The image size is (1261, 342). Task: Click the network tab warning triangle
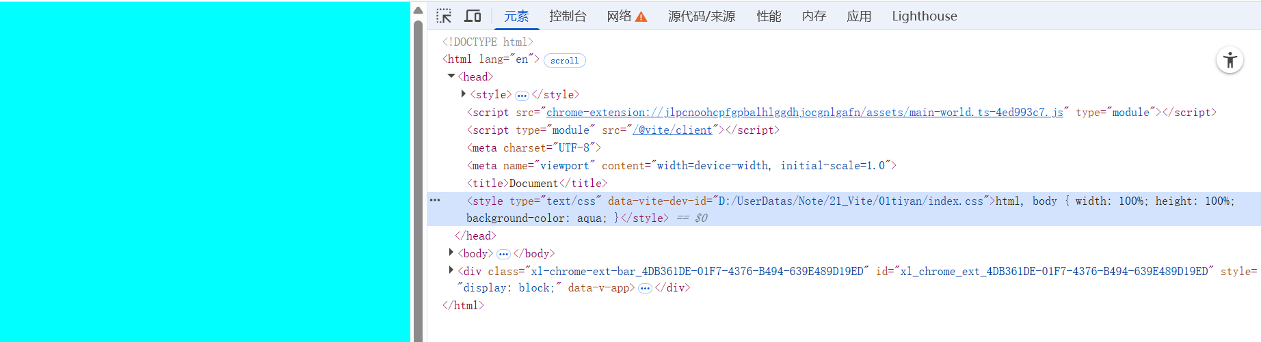[641, 17]
